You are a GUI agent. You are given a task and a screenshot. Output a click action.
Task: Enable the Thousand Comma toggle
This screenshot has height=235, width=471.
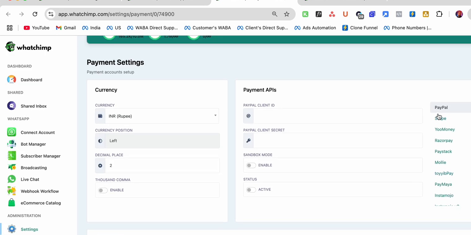pyautogui.click(x=103, y=190)
